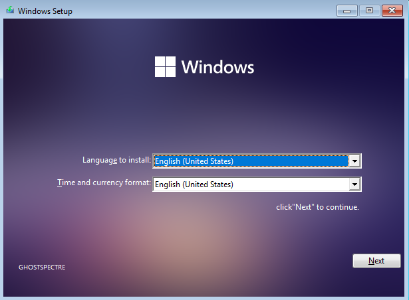
Task: Click the Windows logo graphic
Action: point(165,66)
